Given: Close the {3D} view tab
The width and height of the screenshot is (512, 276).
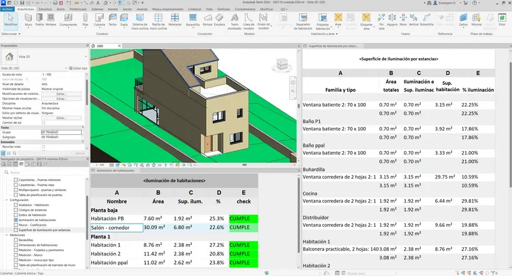Looking at the screenshot, I should click(119, 46).
